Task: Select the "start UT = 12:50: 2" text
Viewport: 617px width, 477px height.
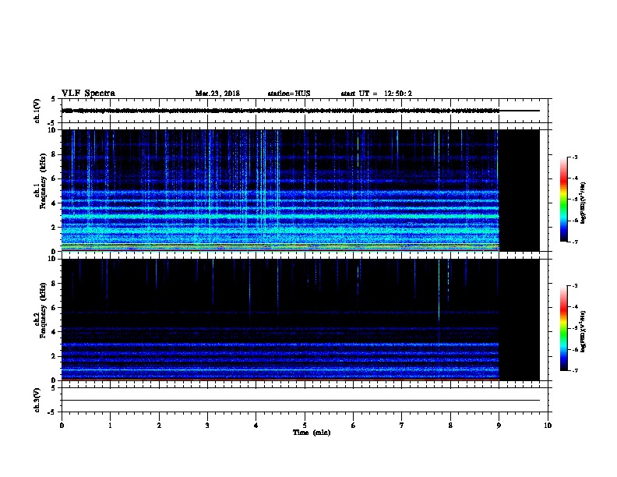Action: coord(376,94)
